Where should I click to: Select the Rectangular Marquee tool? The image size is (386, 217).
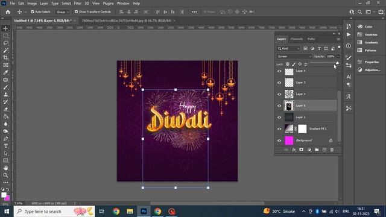[x=5, y=36]
